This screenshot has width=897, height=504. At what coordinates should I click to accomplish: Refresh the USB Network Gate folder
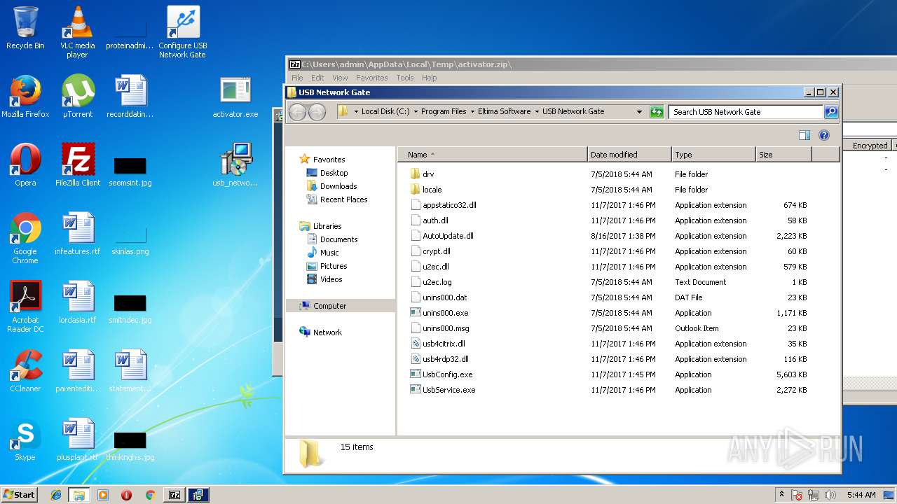click(x=657, y=112)
